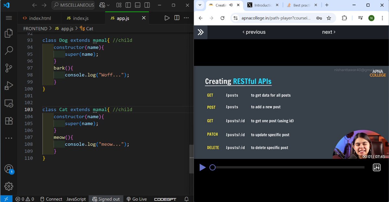Reload the apnacollege page
Image resolution: width=389 pixels, height=202 pixels.
[x=223, y=18]
